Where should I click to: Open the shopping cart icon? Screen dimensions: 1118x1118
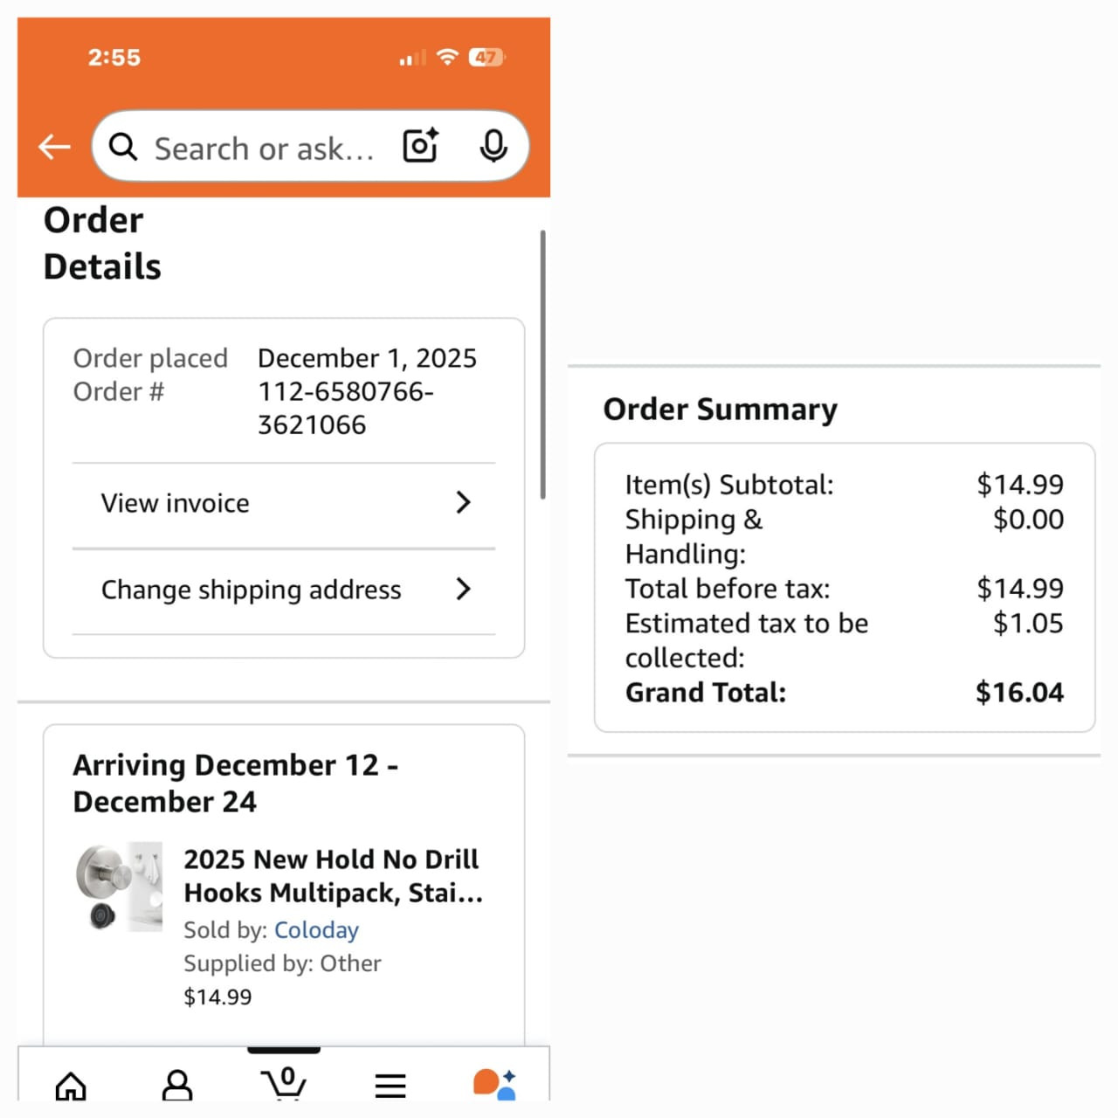pyautogui.click(x=284, y=1083)
